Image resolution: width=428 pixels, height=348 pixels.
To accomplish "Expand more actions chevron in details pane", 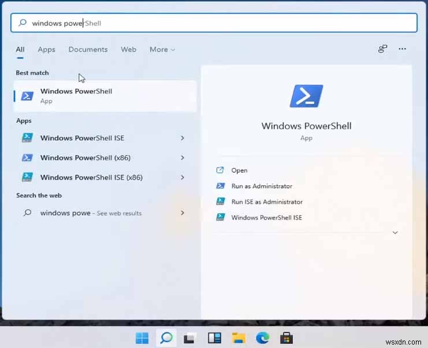I will click(395, 233).
